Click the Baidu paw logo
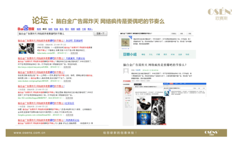 click(x=26, y=28)
